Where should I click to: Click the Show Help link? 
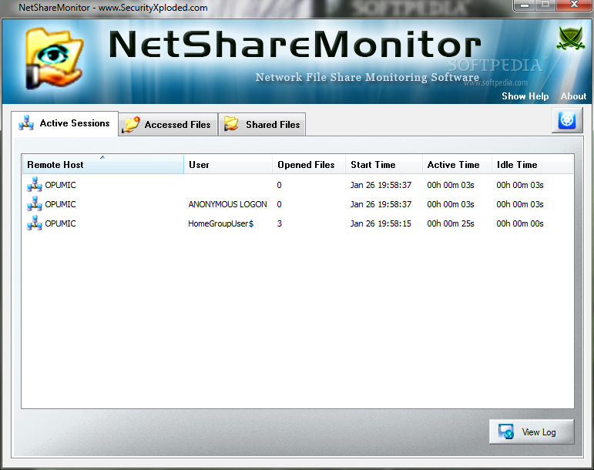[525, 96]
